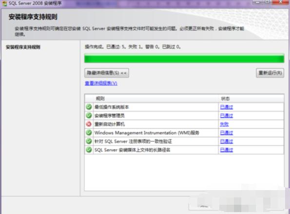This screenshot has width=290, height=214.
Task: Open 已通过 status link for 最低操作系统版本
Action: click(x=226, y=107)
